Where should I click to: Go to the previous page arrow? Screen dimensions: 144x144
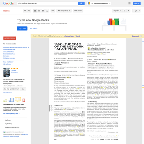pyautogui.click(x=124, y=11)
